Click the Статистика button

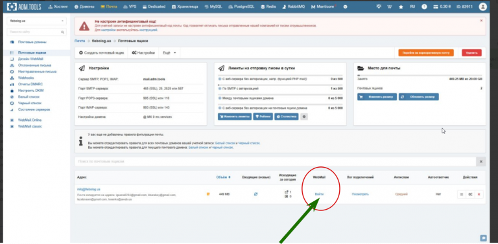[287, 116]
